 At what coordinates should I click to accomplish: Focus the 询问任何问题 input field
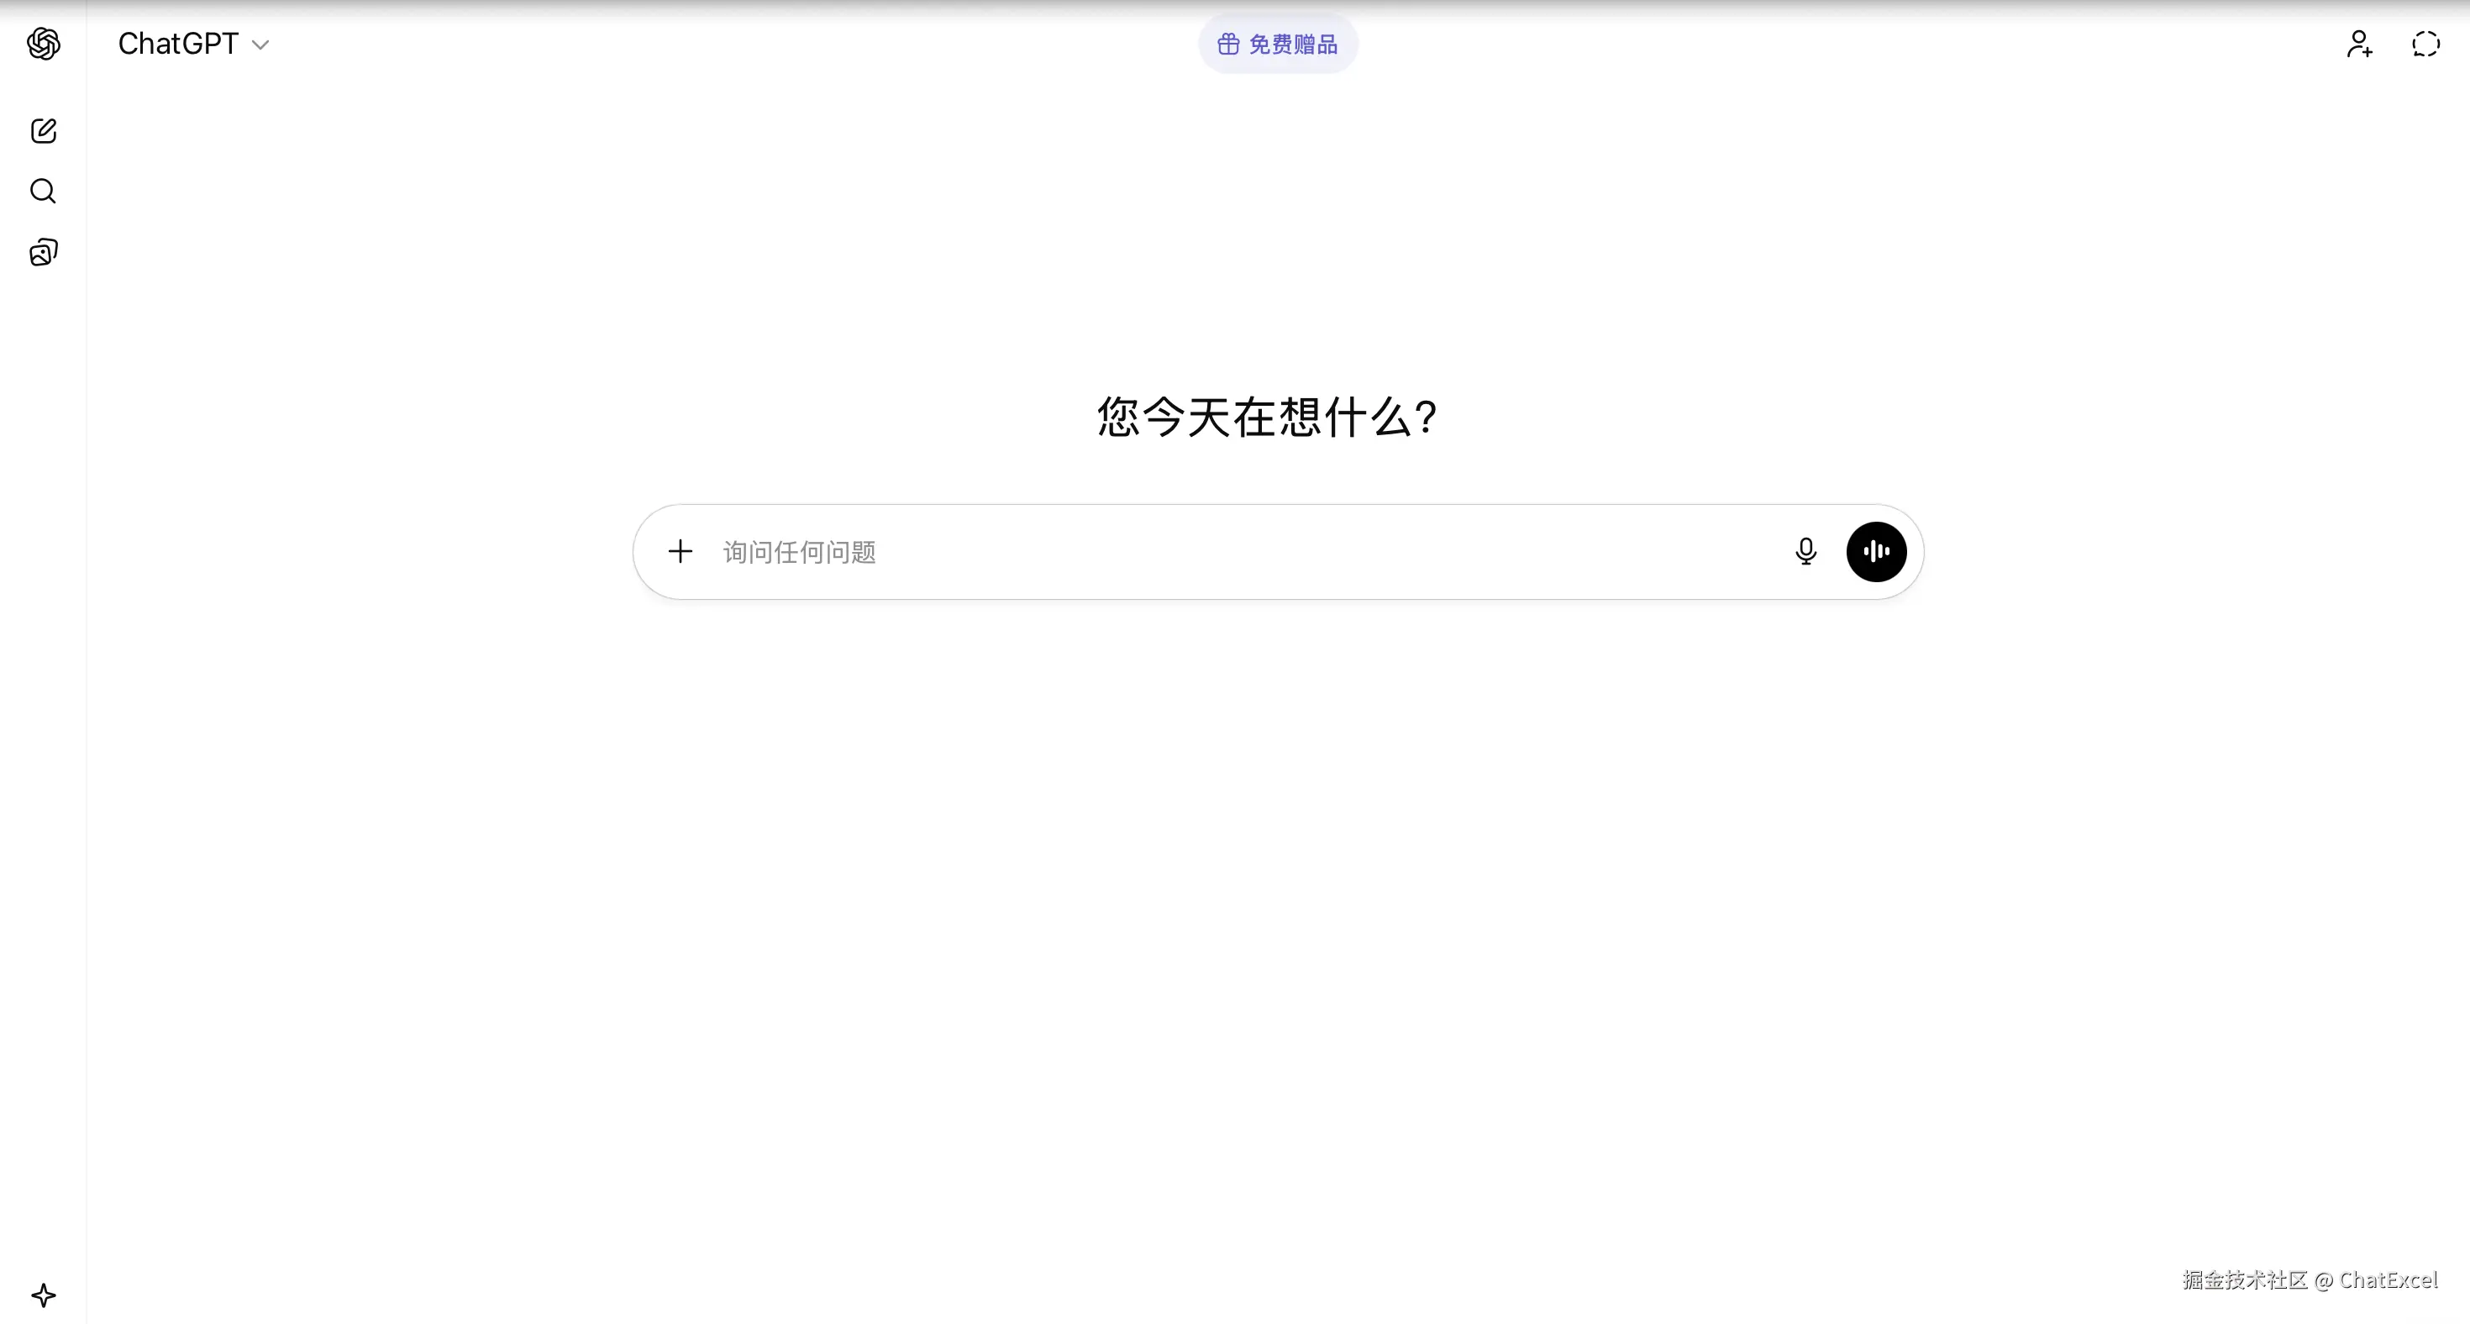click(x=800, y=552)
